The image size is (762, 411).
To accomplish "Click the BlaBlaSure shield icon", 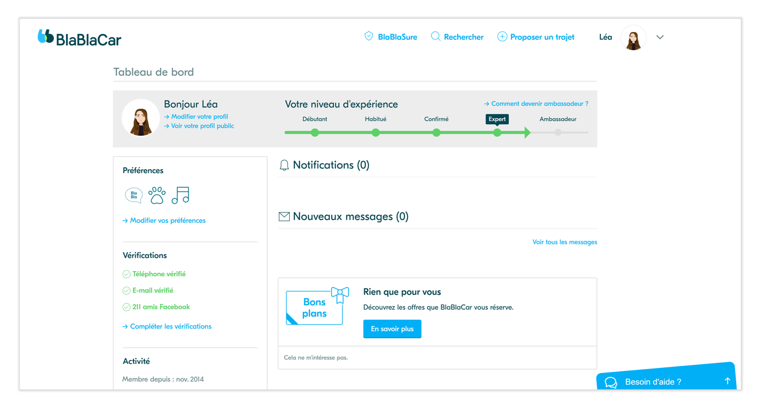I will tap(369, 36).
